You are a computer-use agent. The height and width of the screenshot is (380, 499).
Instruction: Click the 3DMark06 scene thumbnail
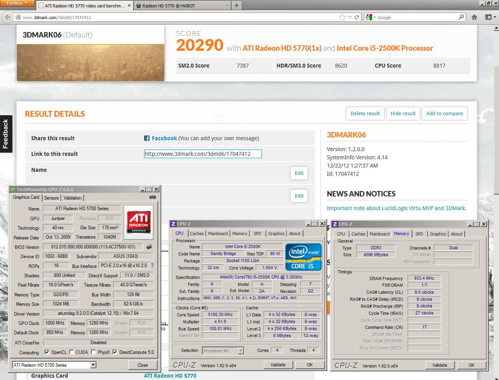91,62
